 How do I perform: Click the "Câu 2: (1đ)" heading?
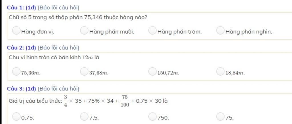coord(21,48)
